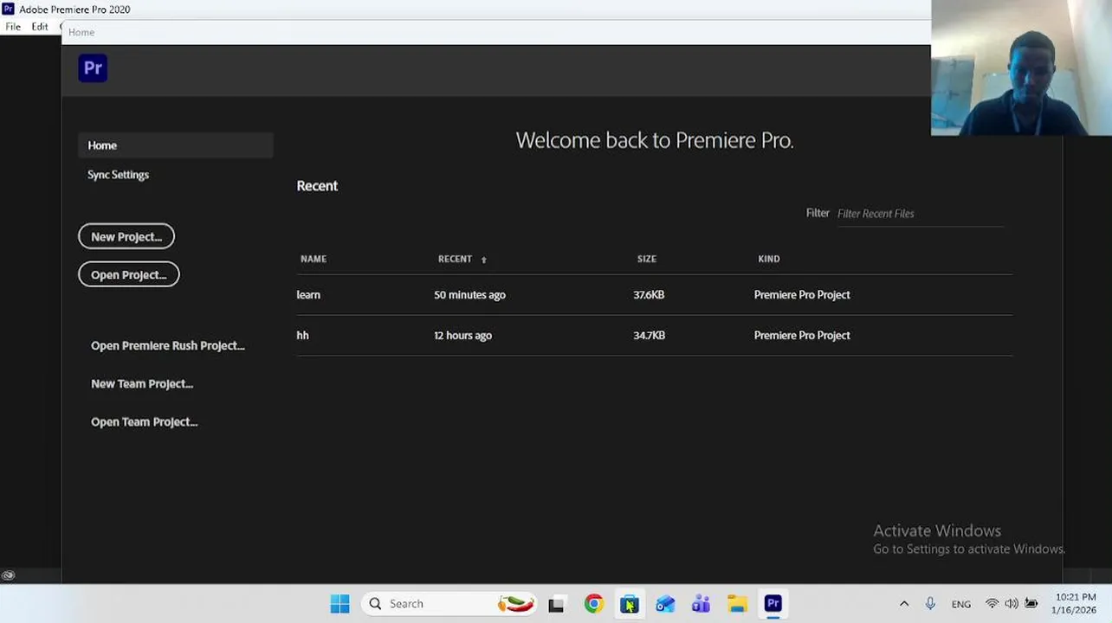The image size is (1112, 623).
Task: Open Microsoft Teams from the taskbar
Action: (x=701, y=604)
